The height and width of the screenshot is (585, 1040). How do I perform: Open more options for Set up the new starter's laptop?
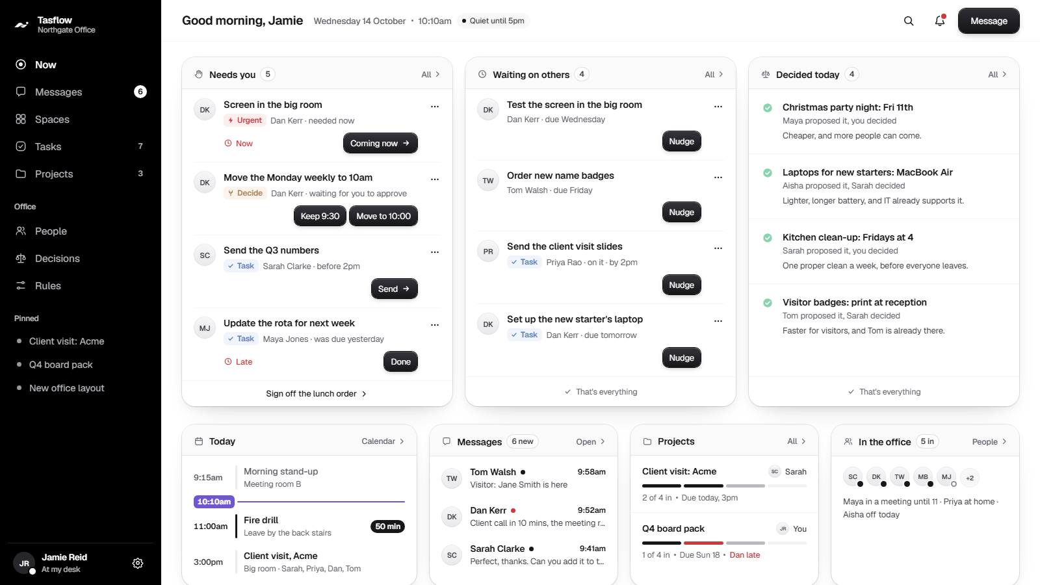pos(718,320)
